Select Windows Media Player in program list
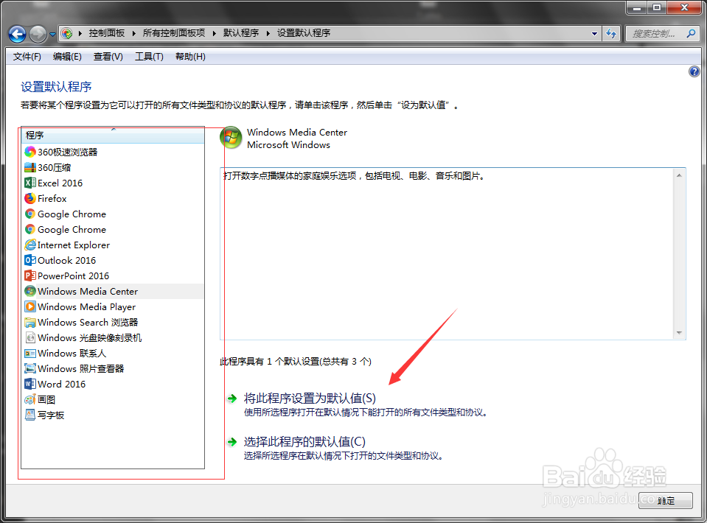Screen dimensions: 707x523 pos(113,306)
